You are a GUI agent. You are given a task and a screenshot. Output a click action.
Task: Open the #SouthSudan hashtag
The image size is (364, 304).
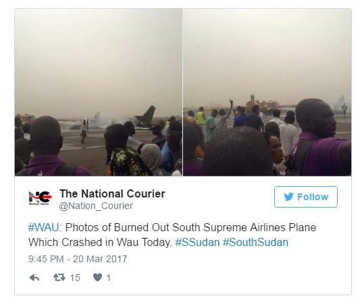point(255,243)
